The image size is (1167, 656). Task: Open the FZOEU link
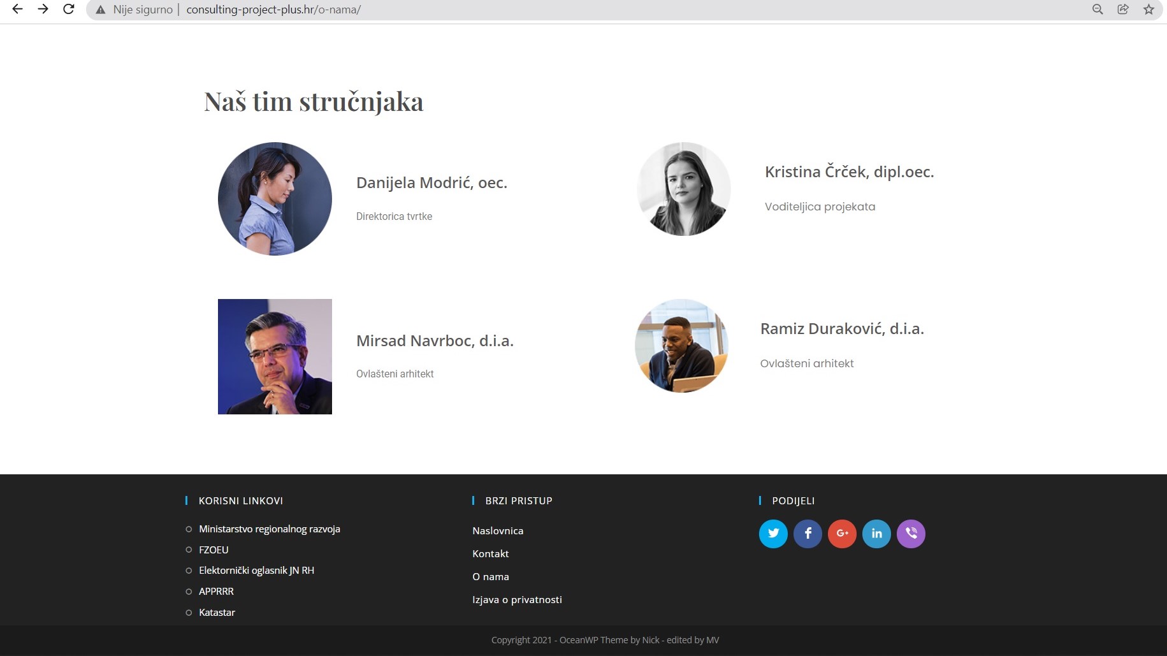[x=214, y=550]
